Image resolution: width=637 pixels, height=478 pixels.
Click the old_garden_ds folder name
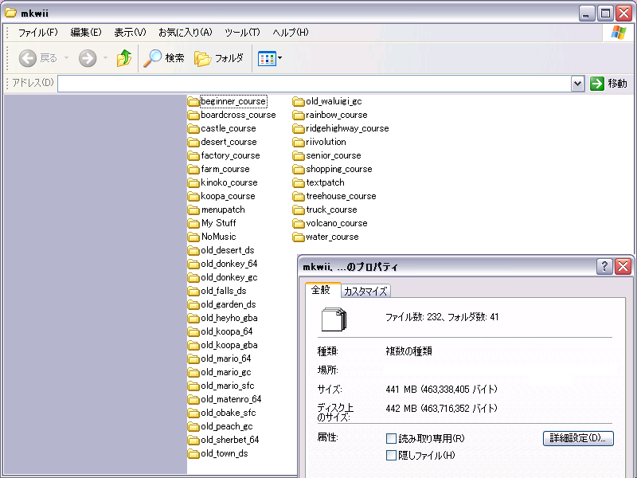click(229, 304)
